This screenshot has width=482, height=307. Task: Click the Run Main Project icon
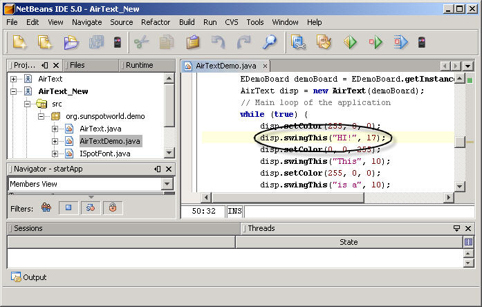350,42
